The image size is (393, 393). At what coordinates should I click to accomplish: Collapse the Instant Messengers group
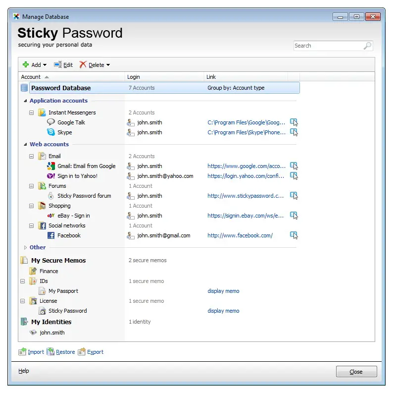pos(31,112)
